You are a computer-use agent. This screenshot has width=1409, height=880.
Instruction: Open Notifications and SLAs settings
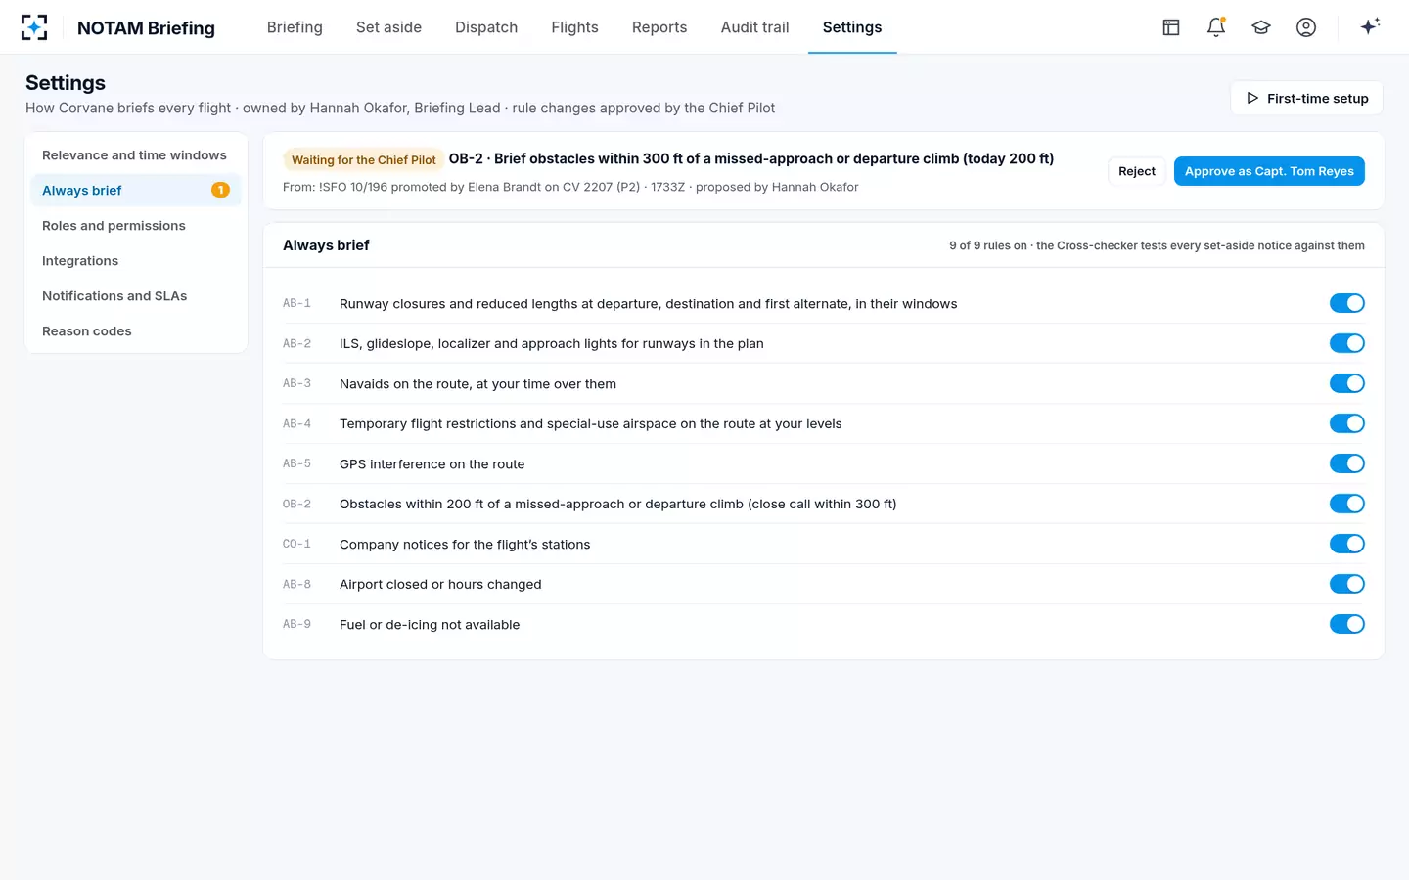(135, 296)
